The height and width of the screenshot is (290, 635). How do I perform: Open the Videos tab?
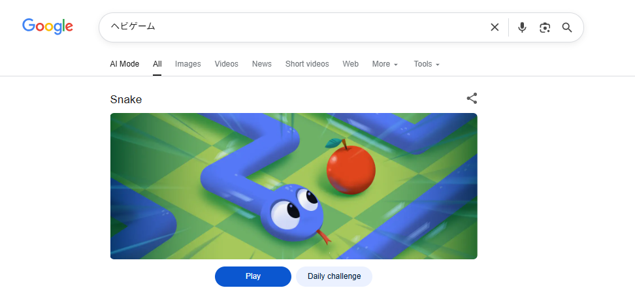click(x=227, y=64)
